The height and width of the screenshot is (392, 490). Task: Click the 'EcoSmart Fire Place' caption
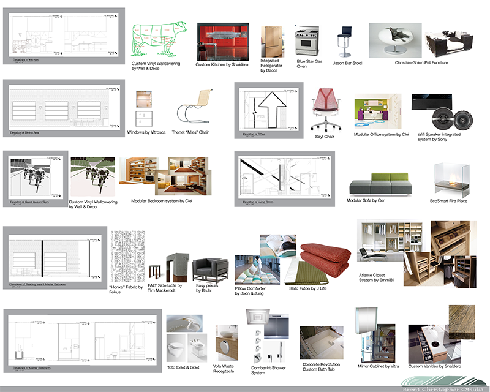pos(448,201)
